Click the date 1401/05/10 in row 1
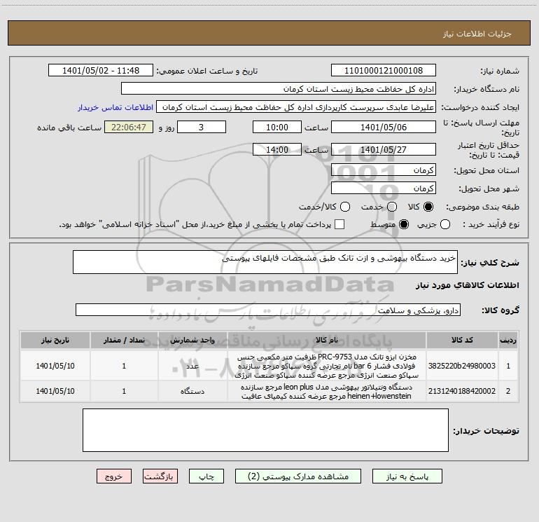Image resolution: width=539 pixels, height=522 pixels. (x=55, y=366)
